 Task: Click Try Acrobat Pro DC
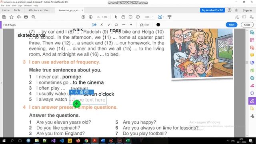[212, 10]
